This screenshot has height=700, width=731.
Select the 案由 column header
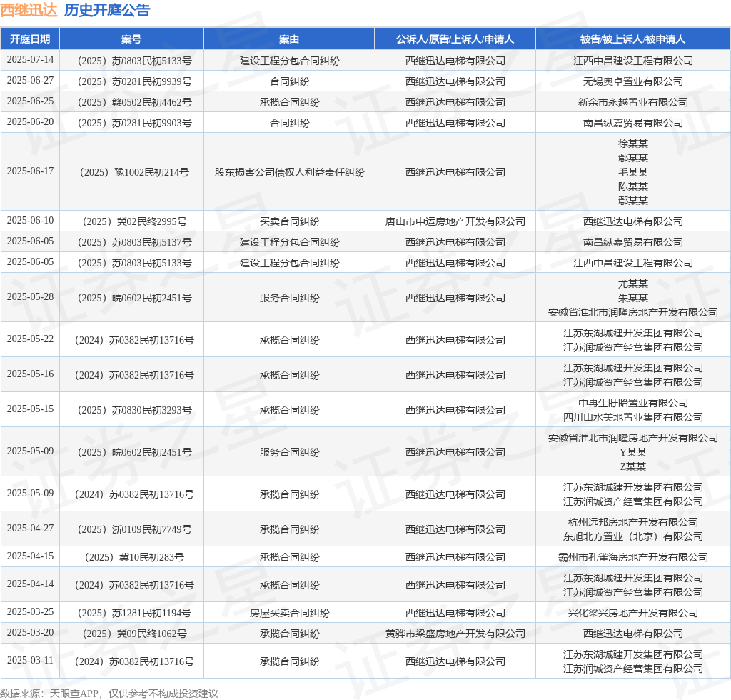pyautogui.click(x=289, y=39)
